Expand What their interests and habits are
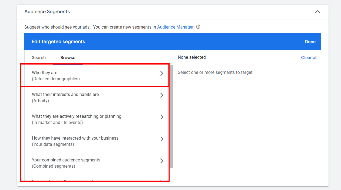 click(x=65, y=97)
